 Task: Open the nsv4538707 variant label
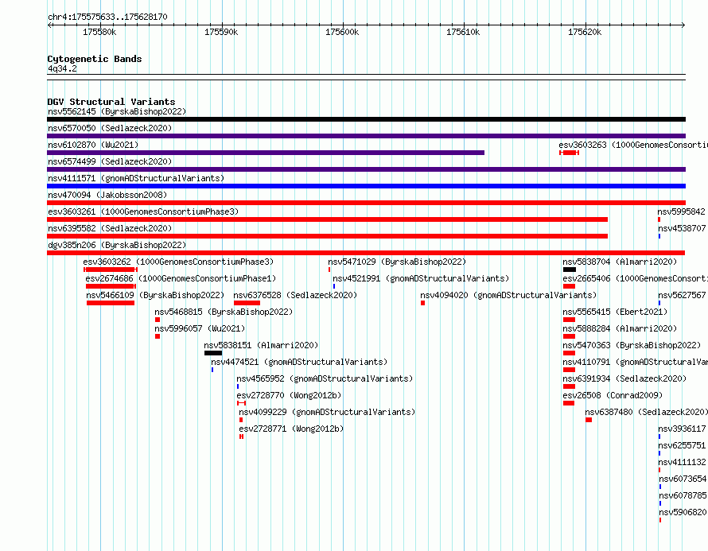[x=683, y=228]
